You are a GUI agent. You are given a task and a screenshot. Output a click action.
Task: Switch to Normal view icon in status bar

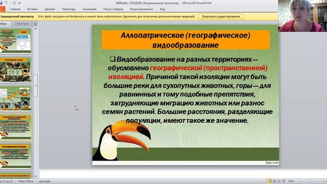[x=269, y=181]
